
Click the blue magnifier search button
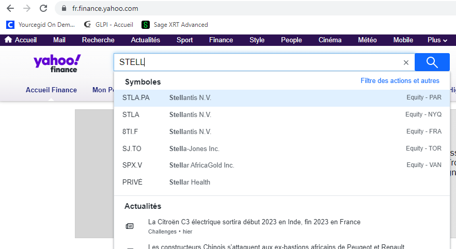coord(432,62)
